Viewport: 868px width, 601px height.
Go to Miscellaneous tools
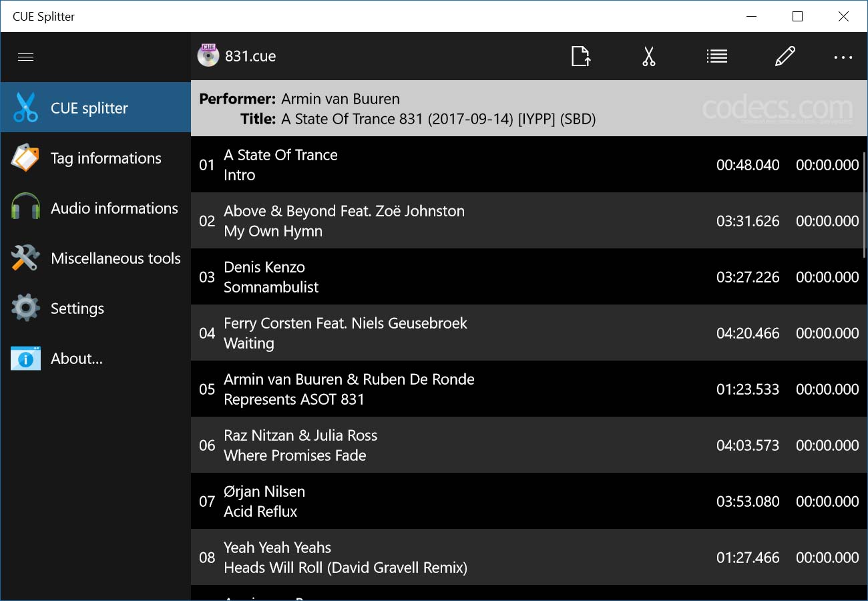[95, 258]
